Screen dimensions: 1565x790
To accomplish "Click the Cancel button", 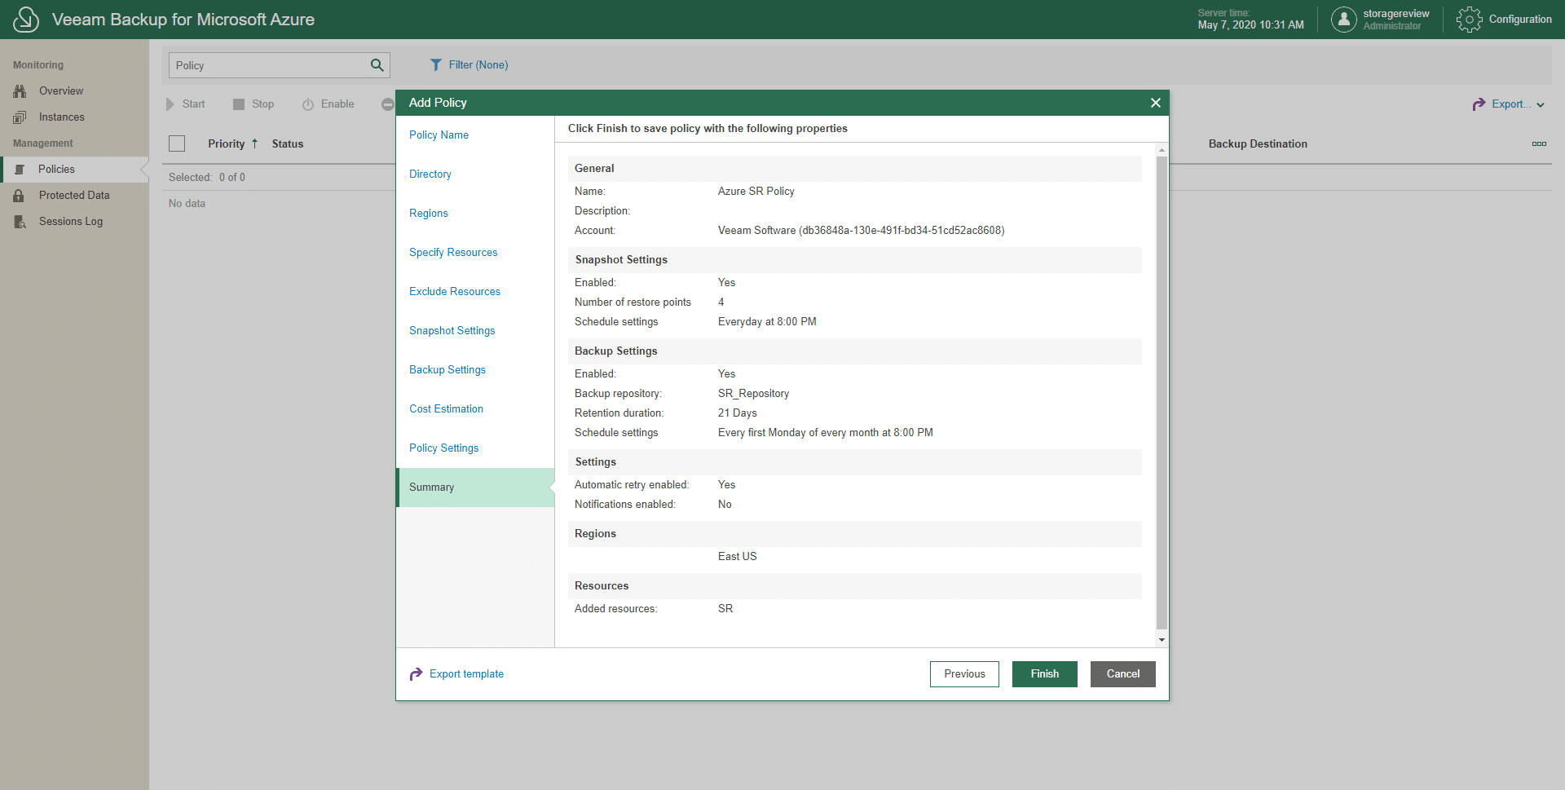I will pyautogui.click(x=1123, y=674).
